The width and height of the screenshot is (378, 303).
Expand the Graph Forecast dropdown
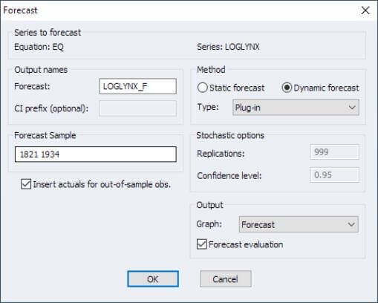pyautogui.click(x=299, y=224)
